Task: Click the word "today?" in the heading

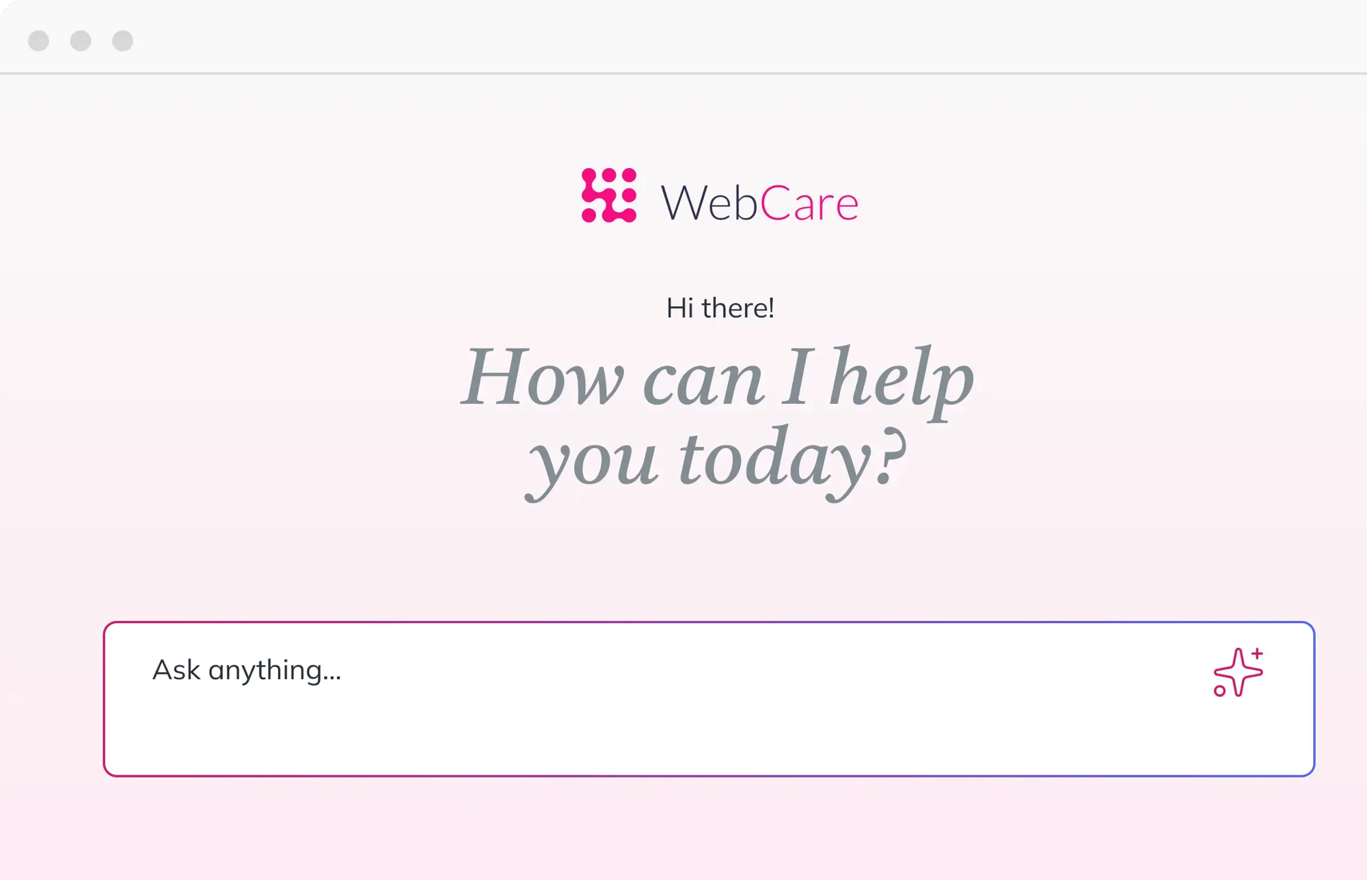Action: [x=791, y=458]
